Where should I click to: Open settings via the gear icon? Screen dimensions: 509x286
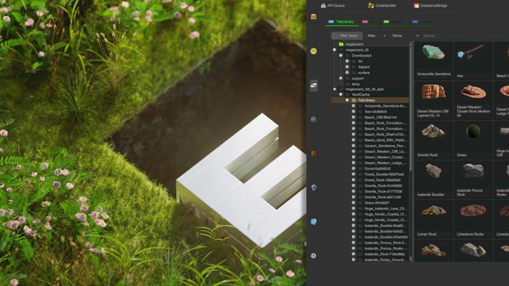coord(314,256)
